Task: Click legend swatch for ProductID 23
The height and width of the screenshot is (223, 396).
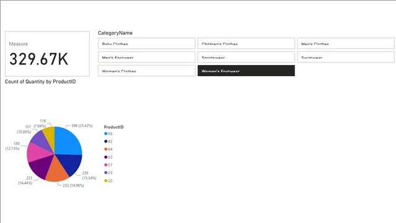Action: 106,173
